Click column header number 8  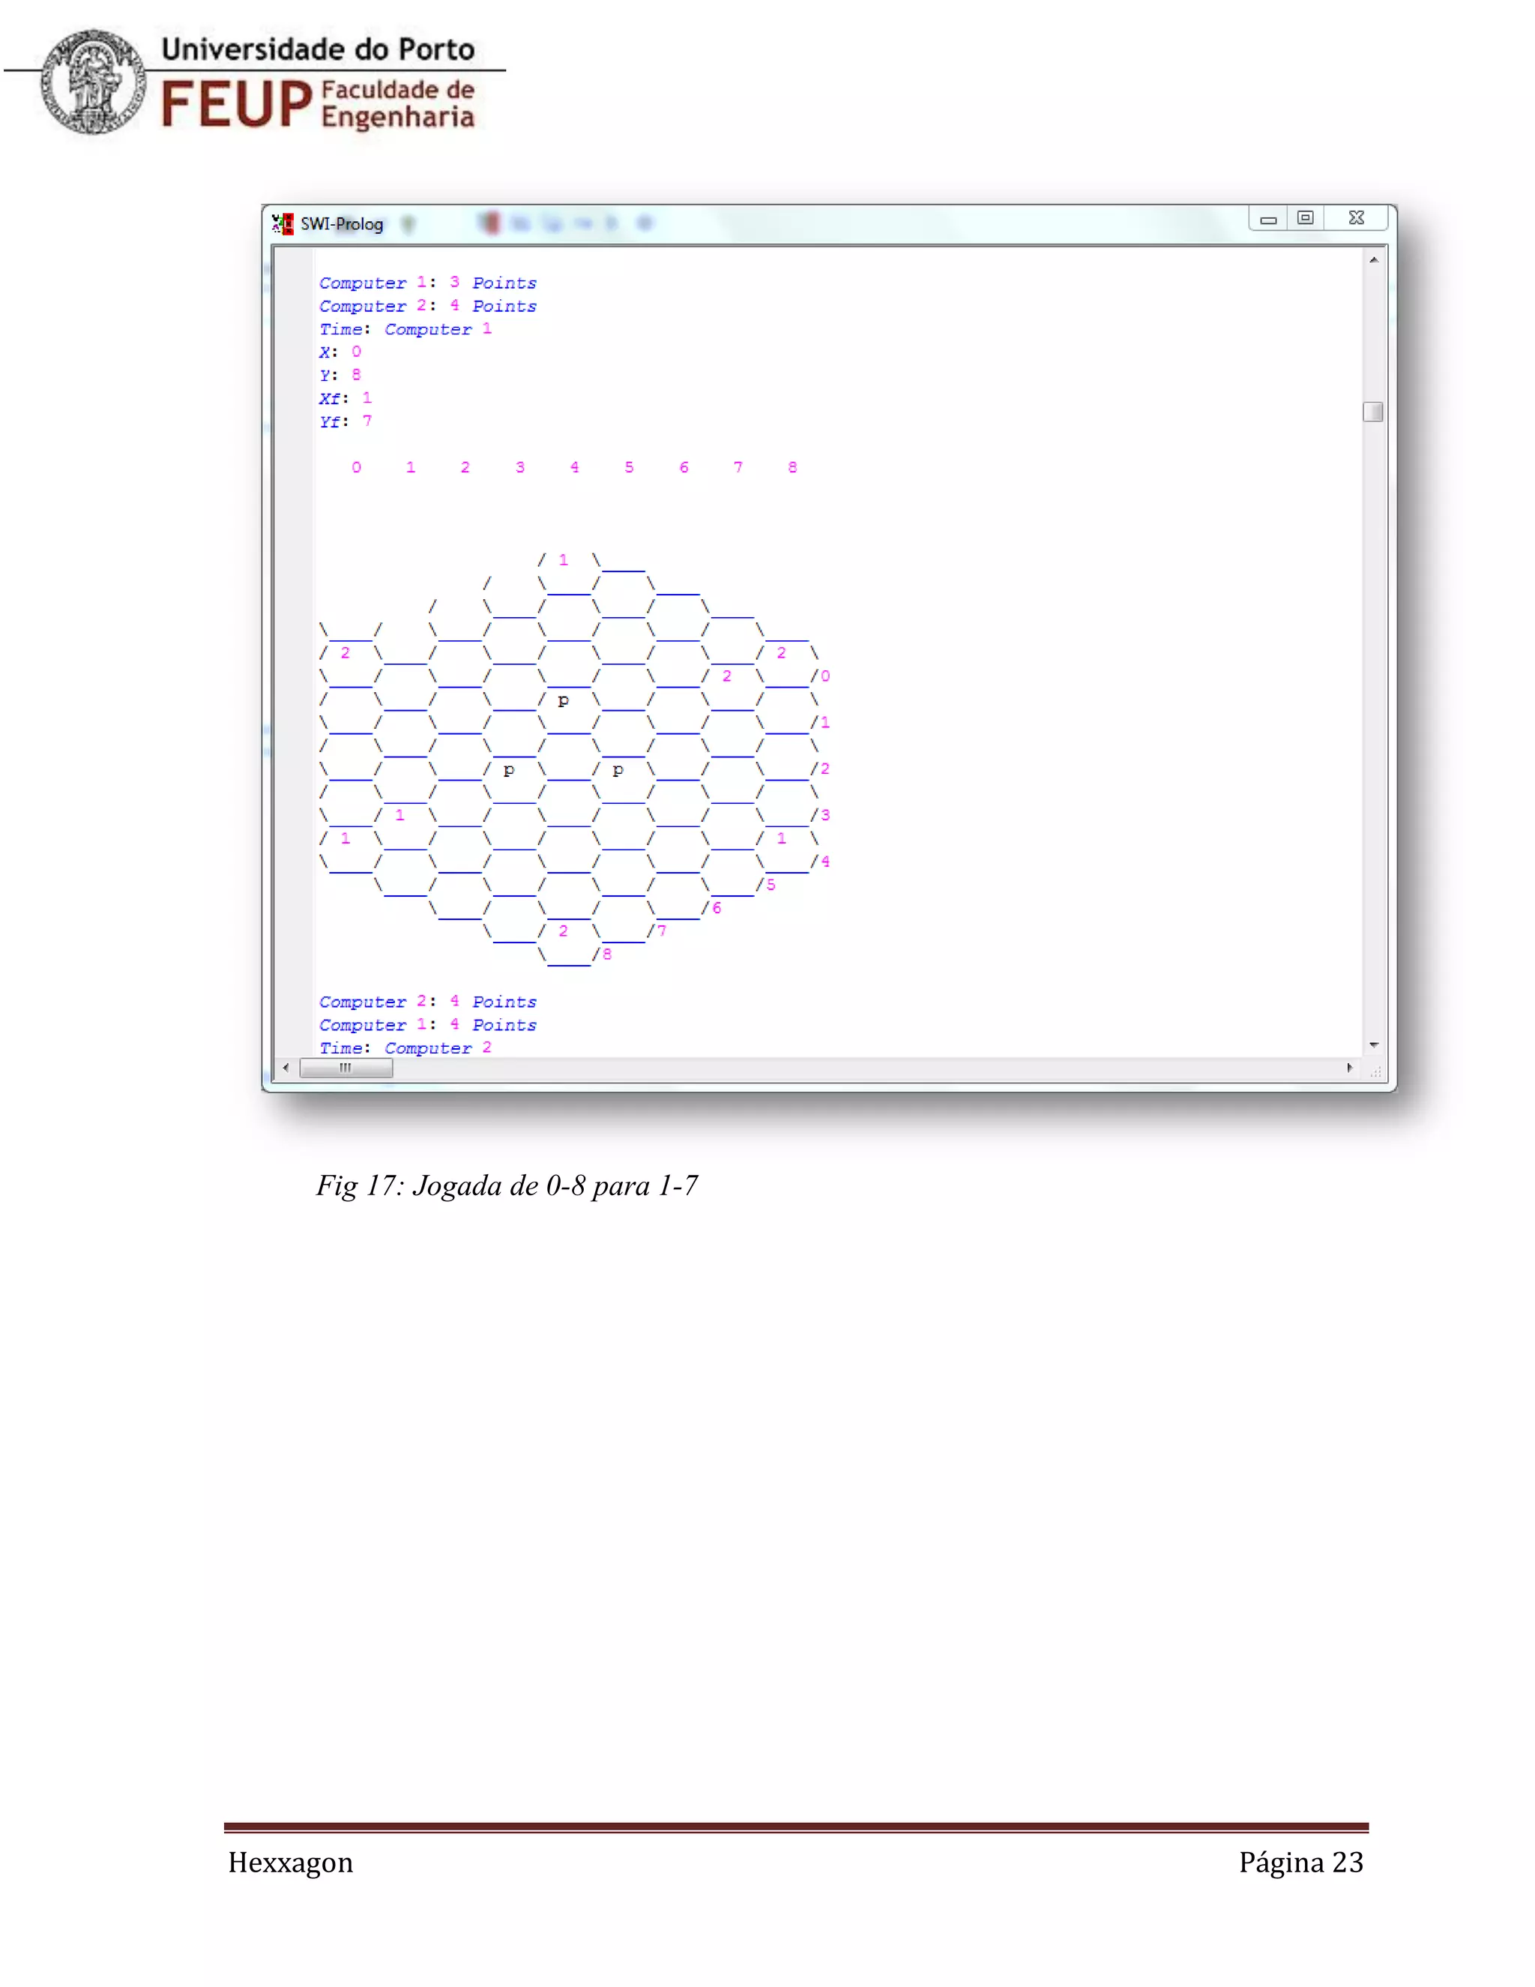point(793,468)
